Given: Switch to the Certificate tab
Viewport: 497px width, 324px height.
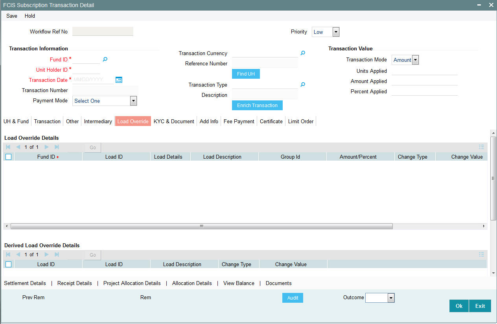Looking at the screenshot, I should pyautogui.click(x=271, y=121).
